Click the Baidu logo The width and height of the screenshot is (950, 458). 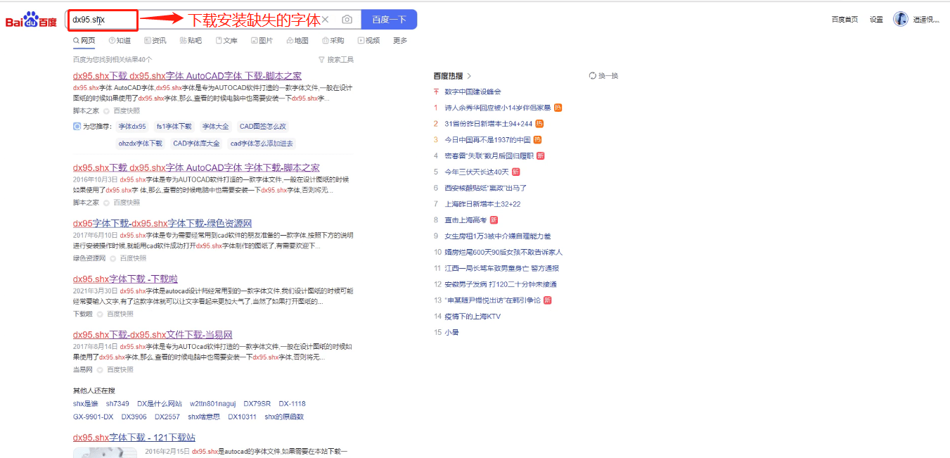tap(31, 20)
